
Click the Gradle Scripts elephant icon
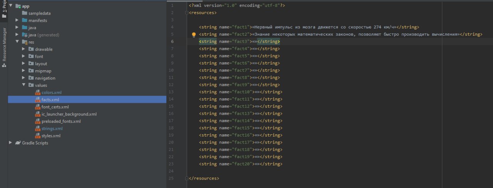tap(18, 143)
